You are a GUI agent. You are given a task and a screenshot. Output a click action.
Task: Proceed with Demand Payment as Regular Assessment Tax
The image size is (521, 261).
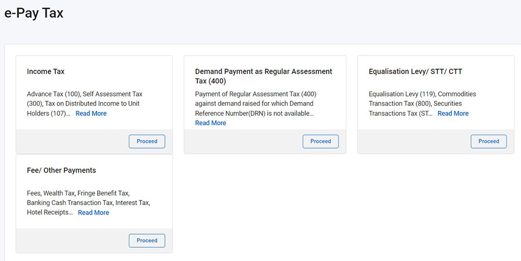click(x=321, y=141)
